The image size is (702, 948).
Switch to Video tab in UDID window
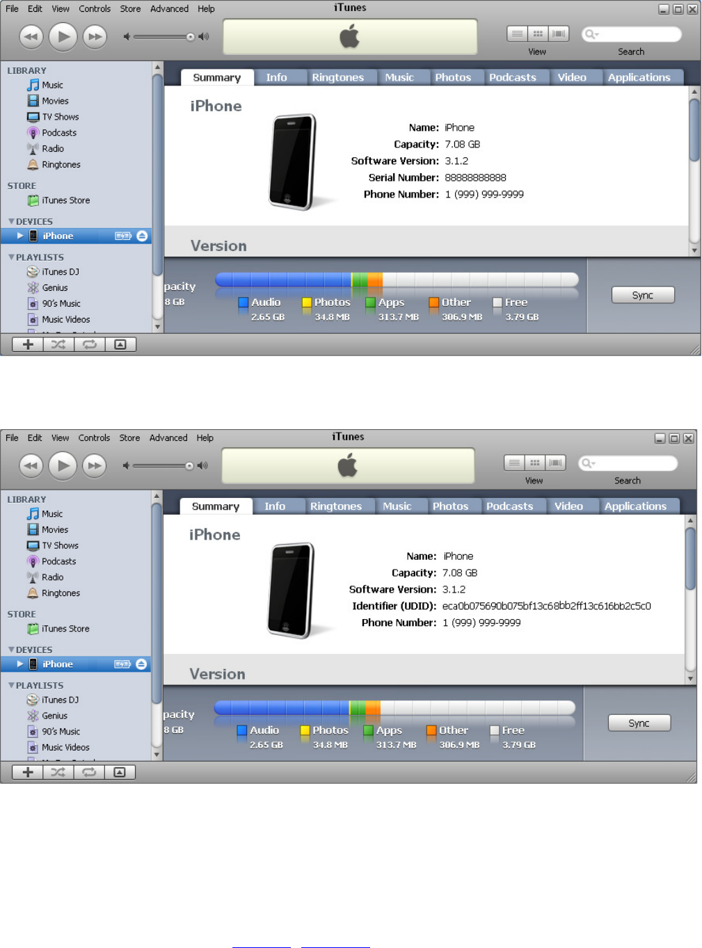(x=569, y=506)
